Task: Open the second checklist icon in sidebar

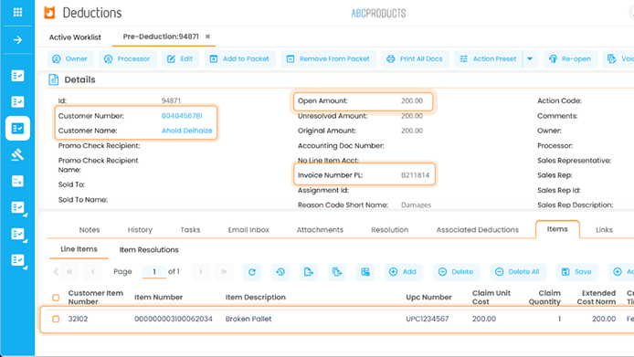Action: click(x=17, y=101)
